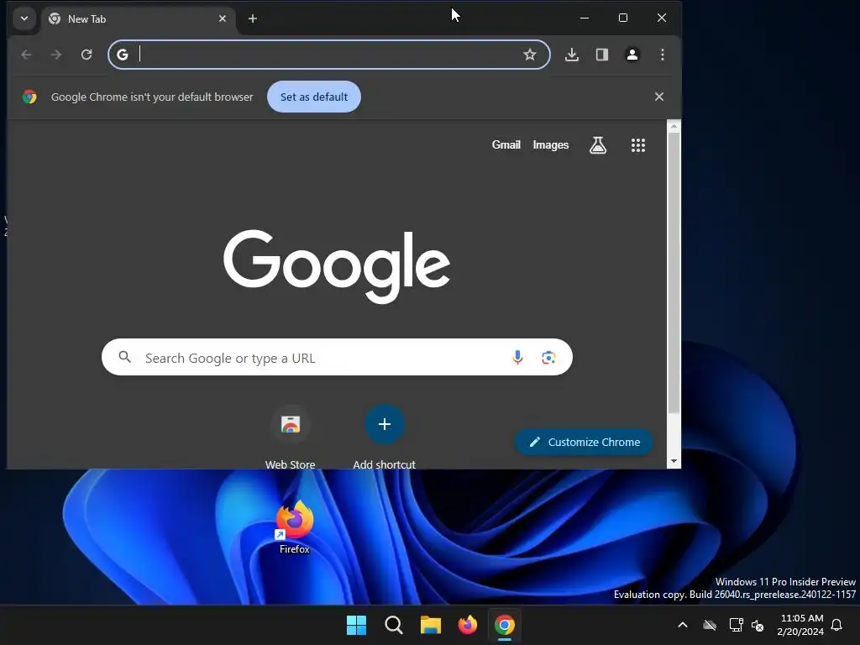Screen dimensions: 860x645
Task: Dismiss the default browser infobar
Action: [x=659, y=97]
